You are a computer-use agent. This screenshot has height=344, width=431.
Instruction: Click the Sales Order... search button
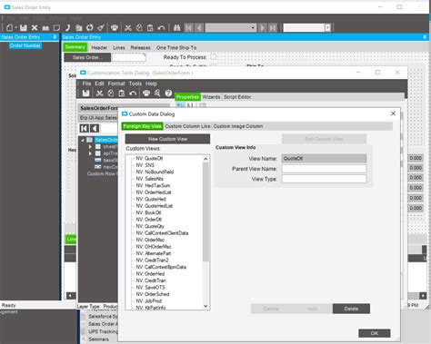(87, 57)
